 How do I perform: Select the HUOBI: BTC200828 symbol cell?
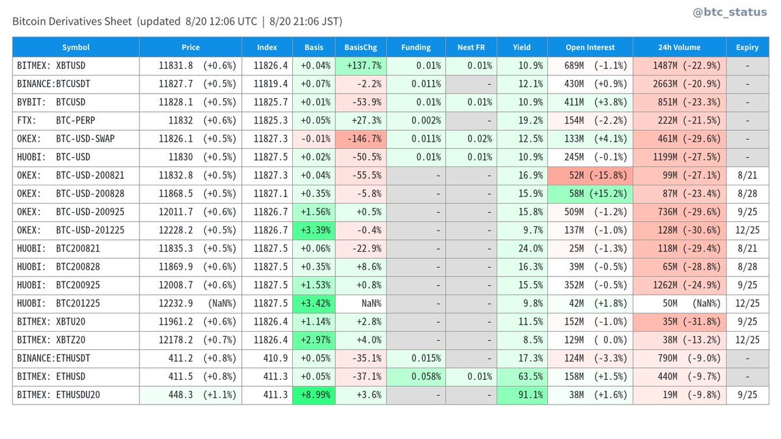click(x=76, y=267)
